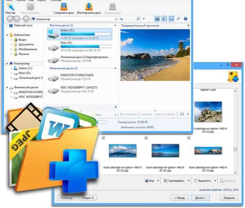This screenshot has height=208, width=245.
Task: Open dropdown beside recovery list view icon
Action: (x=188, y=114)
